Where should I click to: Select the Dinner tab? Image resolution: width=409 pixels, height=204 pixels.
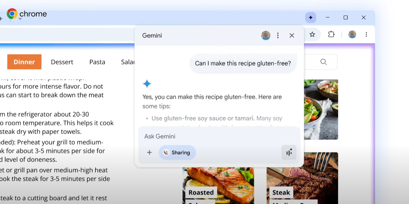coord(24,62)
